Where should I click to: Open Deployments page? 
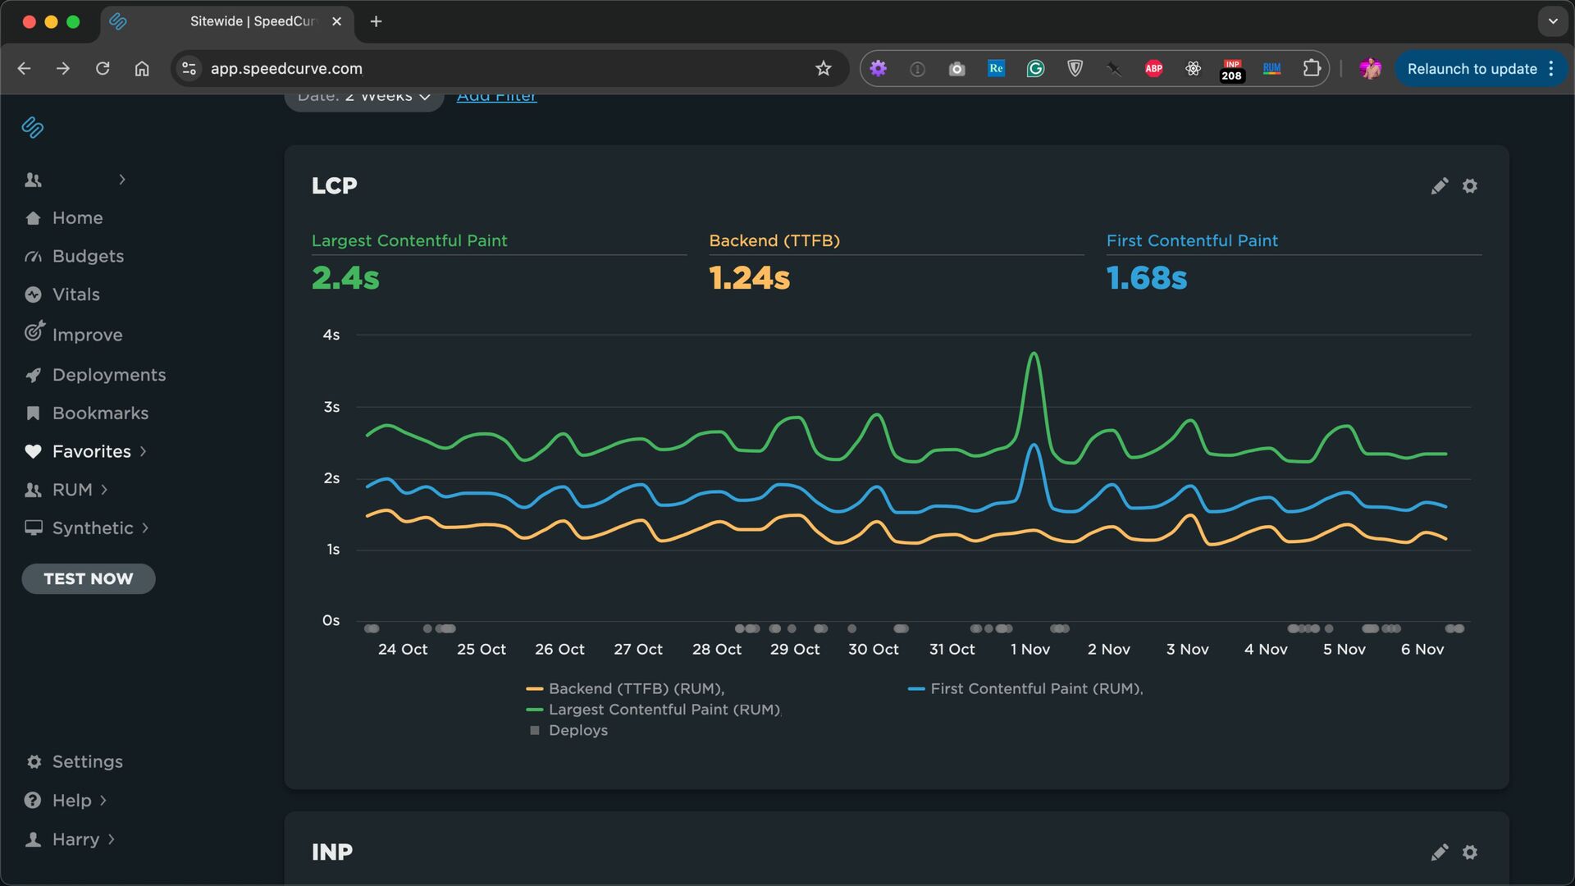tap(95, 375)
